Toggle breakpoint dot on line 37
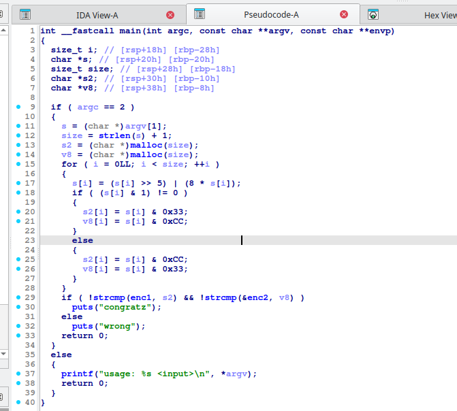 (x=18, y=374)
